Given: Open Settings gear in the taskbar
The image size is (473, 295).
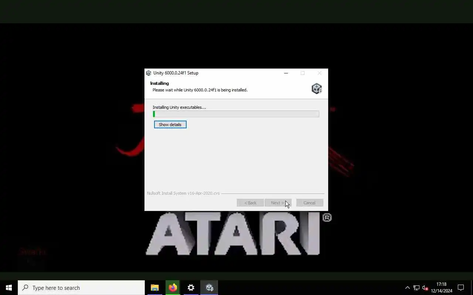Looking at the screenshot, I should [191, 288].
